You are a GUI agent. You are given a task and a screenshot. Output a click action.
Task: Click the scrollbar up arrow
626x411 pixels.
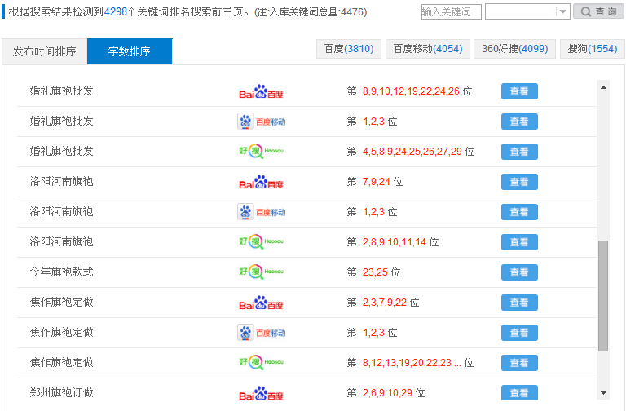point(603,87)
